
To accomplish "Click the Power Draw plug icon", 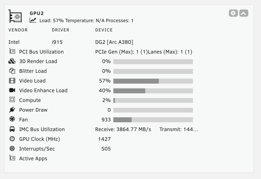I will pyautogui.click(x=12, y=110).
